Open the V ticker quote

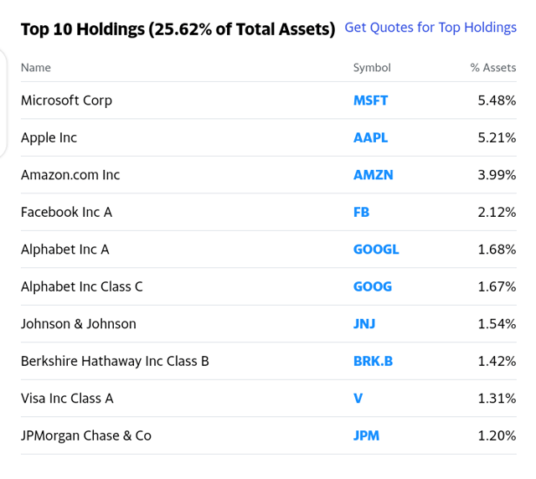358,399
